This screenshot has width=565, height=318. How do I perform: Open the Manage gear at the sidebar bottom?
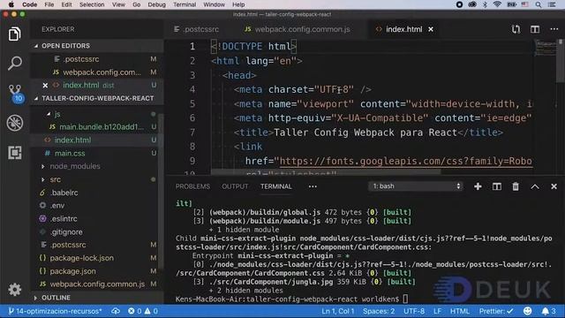coord(14,289)
